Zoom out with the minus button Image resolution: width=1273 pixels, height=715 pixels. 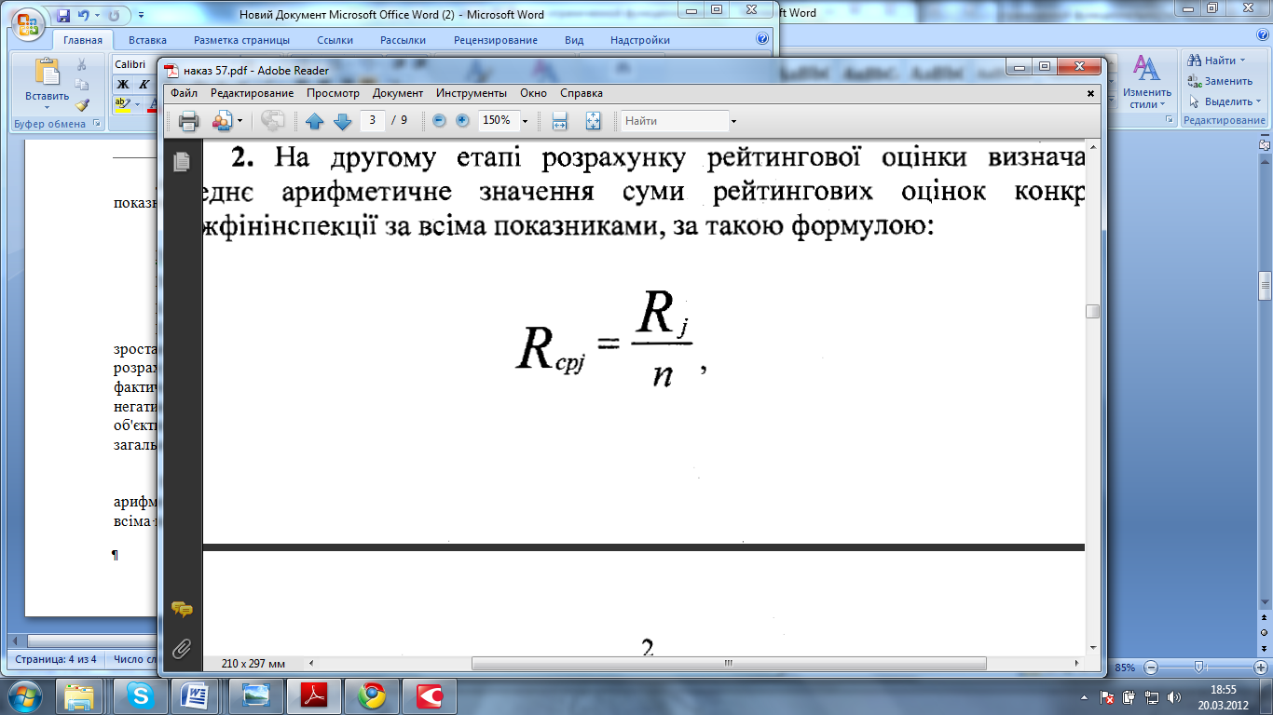pyautogui.click(x=439, y=120)
